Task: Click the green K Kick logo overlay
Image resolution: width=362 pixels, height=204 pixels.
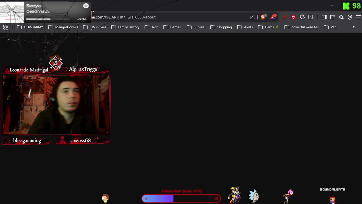Action: (x=346, y=6)
